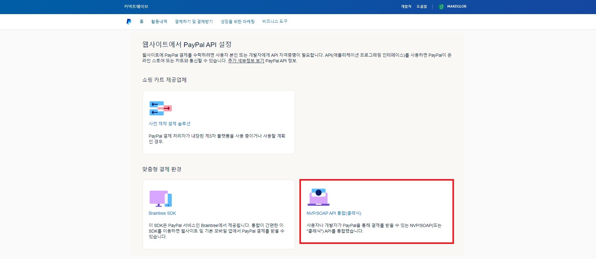Click the pre-built payment solution arrows icon
Viewport: 596px width, 259px height.
[x=161, y=108]
